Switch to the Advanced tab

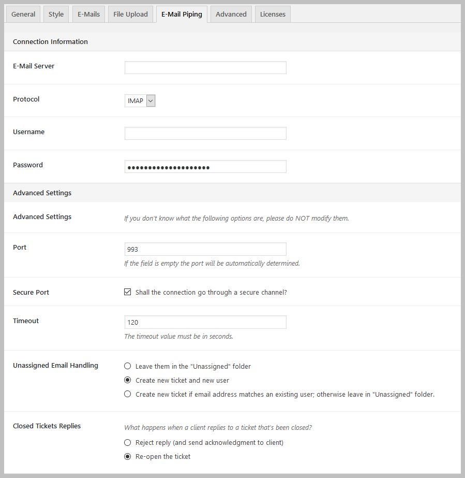click(231, 14)
